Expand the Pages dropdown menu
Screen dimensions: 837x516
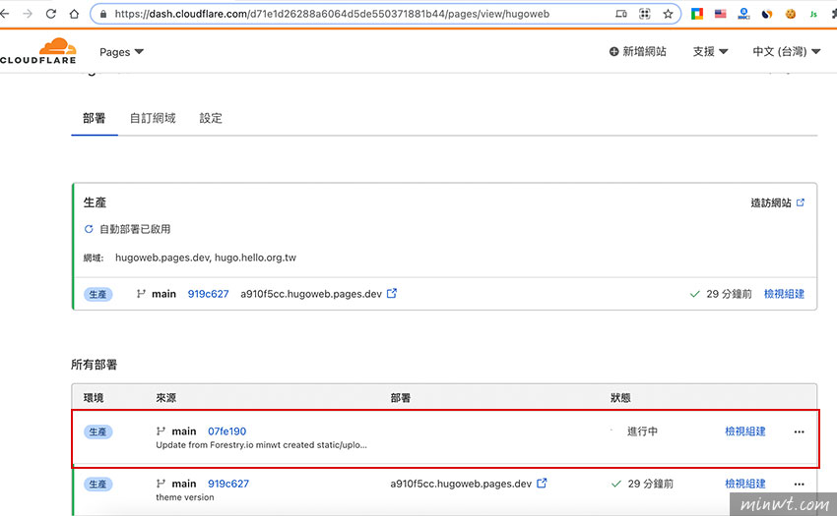coord(121,52)
